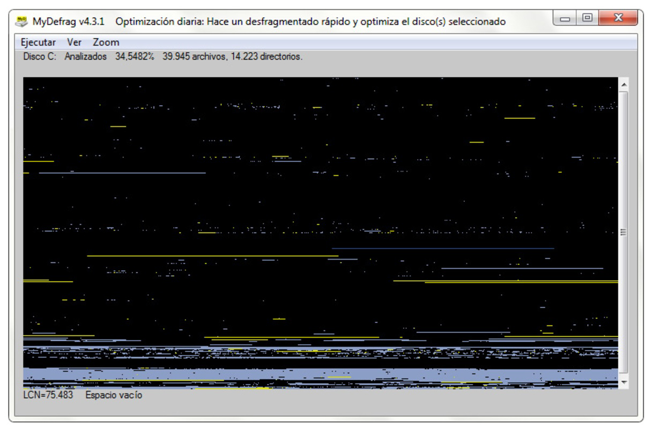Screen dimensions: 653x429
Task: Maximize the MyDefrag window
Action: click(x=587, y=19)
